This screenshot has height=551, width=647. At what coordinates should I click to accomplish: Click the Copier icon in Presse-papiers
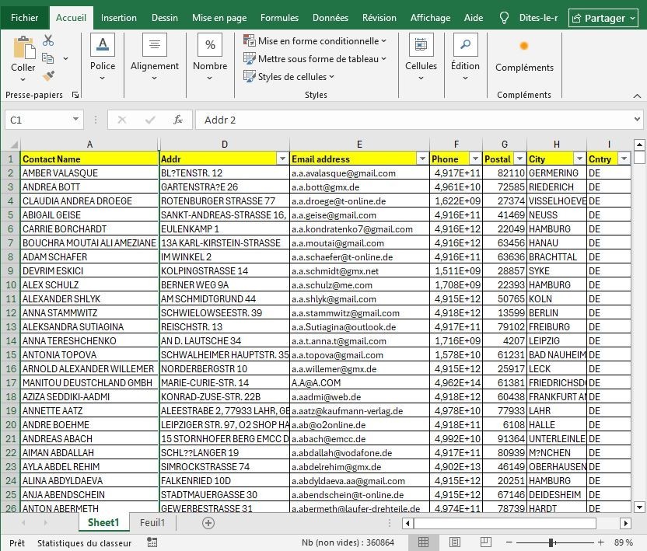[x=48, y=58]
